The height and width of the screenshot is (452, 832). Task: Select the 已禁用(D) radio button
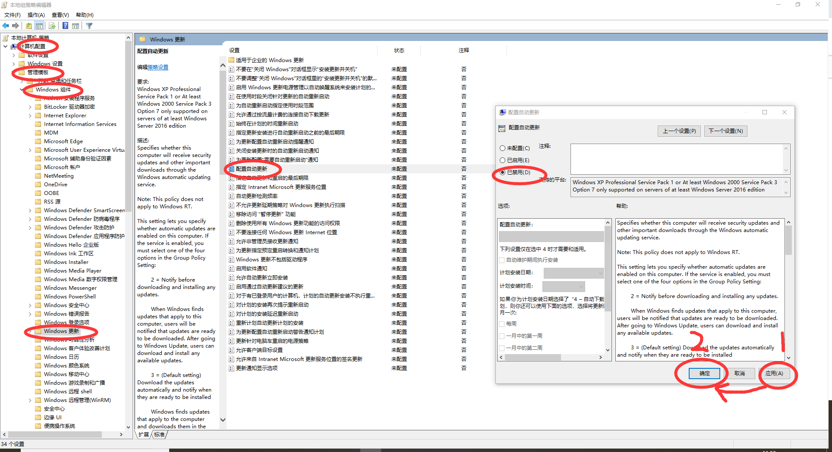click(502, 172)
